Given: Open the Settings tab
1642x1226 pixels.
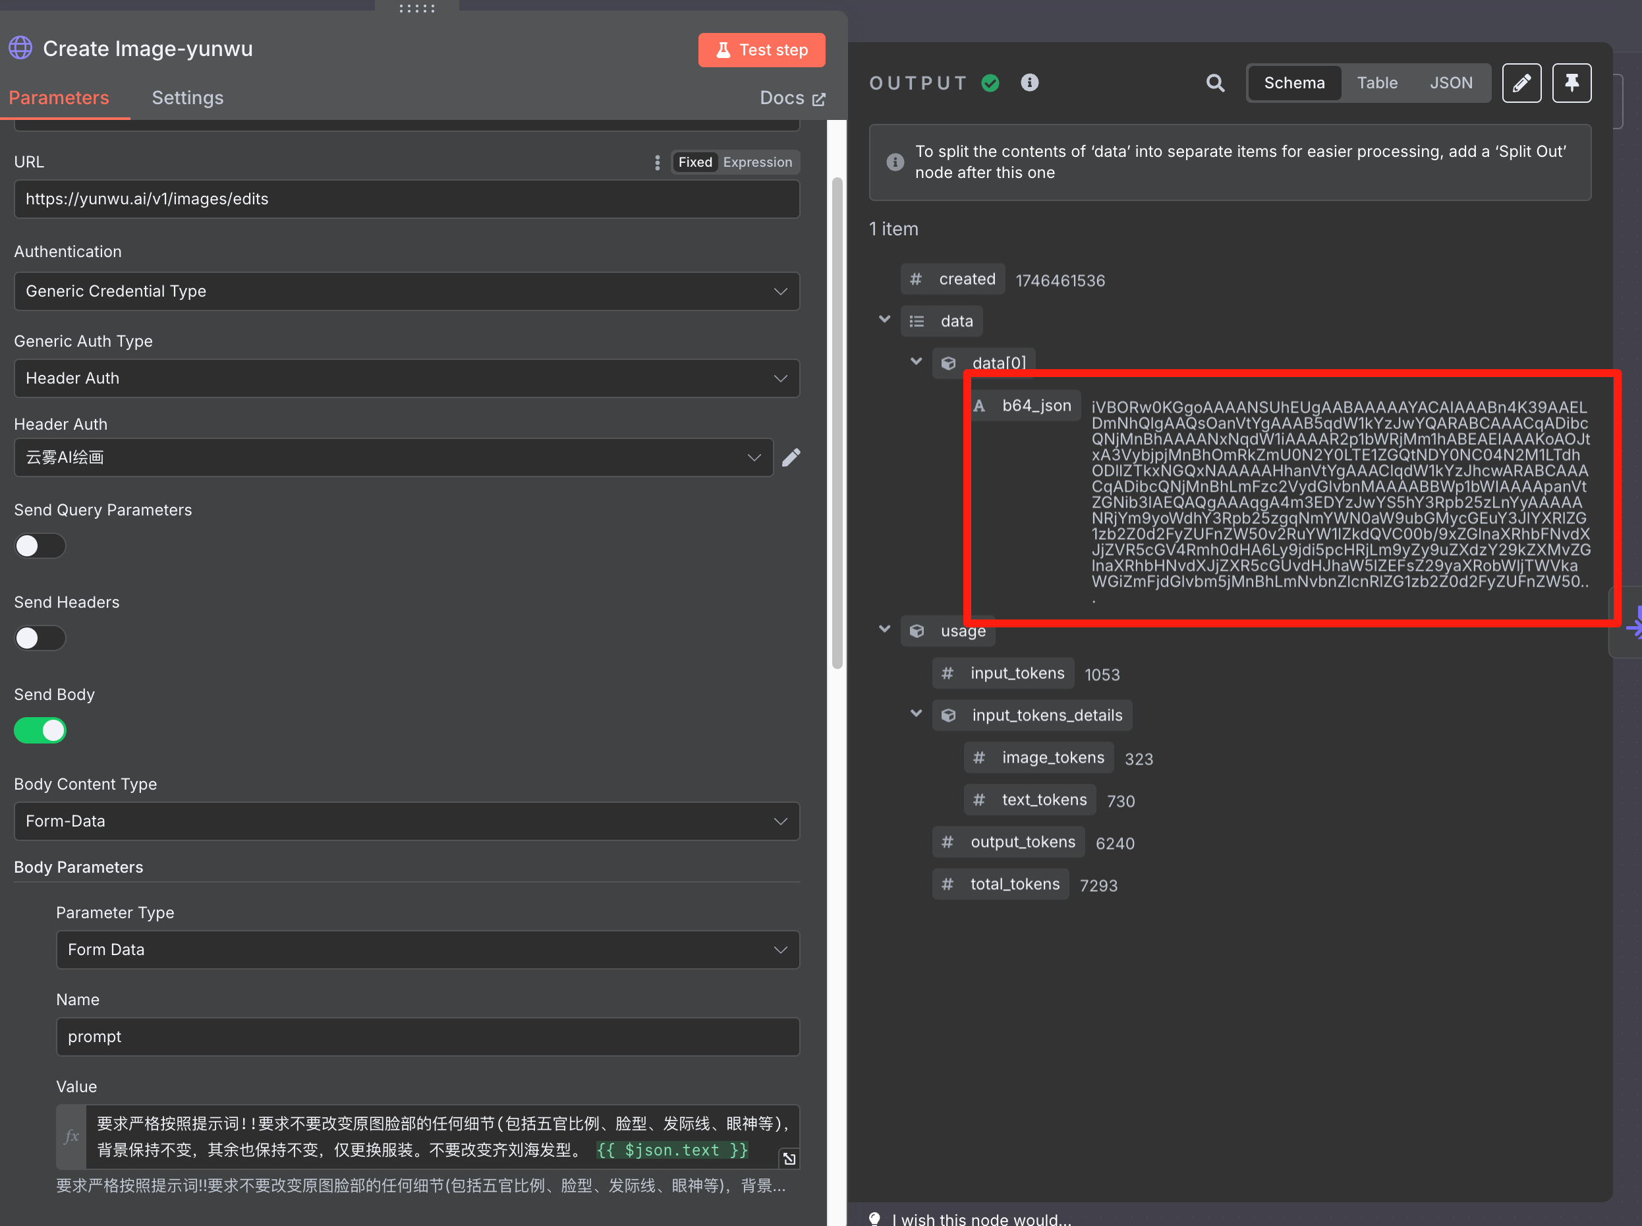Looking at the screenshot, I should [188, 98].
